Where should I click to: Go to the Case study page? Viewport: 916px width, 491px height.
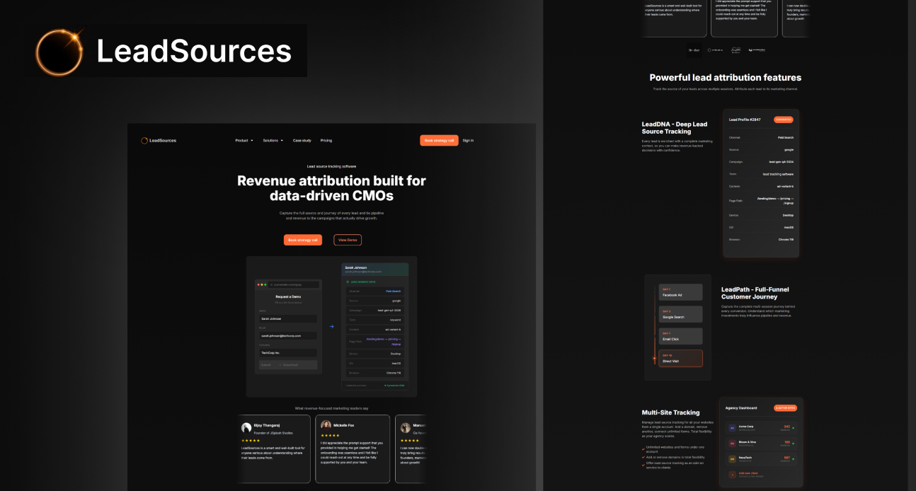pos(302,141)
